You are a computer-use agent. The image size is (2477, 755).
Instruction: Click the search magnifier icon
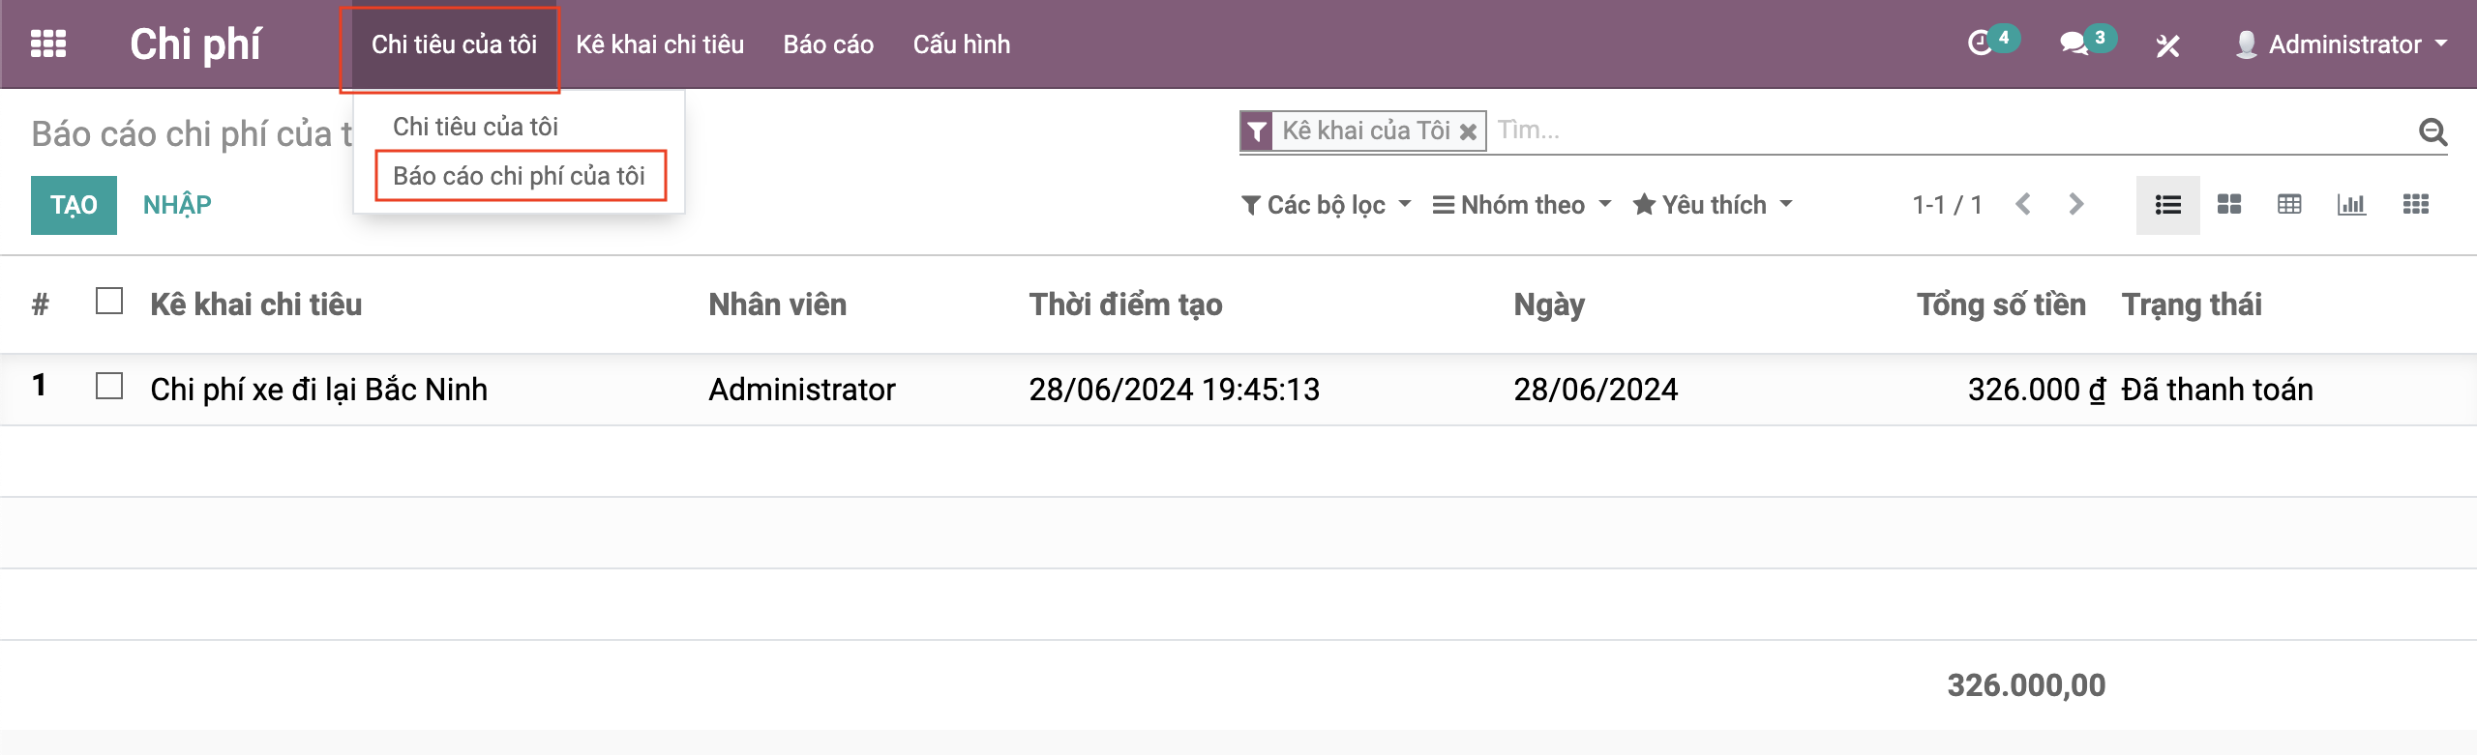click(x=2432, y=131)
